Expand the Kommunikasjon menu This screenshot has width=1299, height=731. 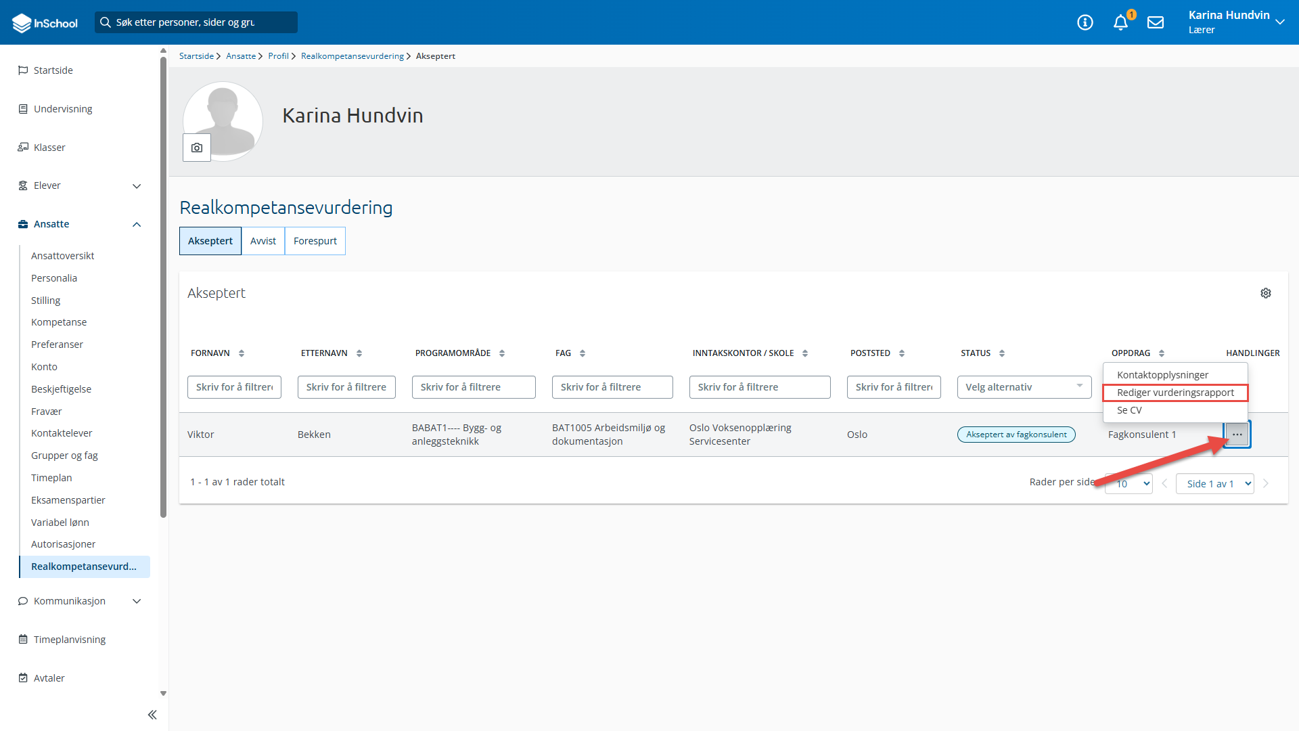click(137, 601)
